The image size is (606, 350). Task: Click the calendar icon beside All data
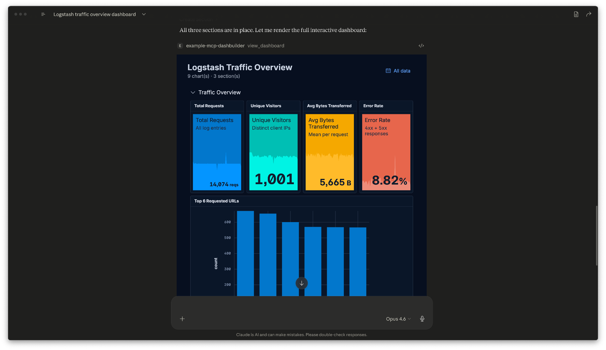click(388, 71)
